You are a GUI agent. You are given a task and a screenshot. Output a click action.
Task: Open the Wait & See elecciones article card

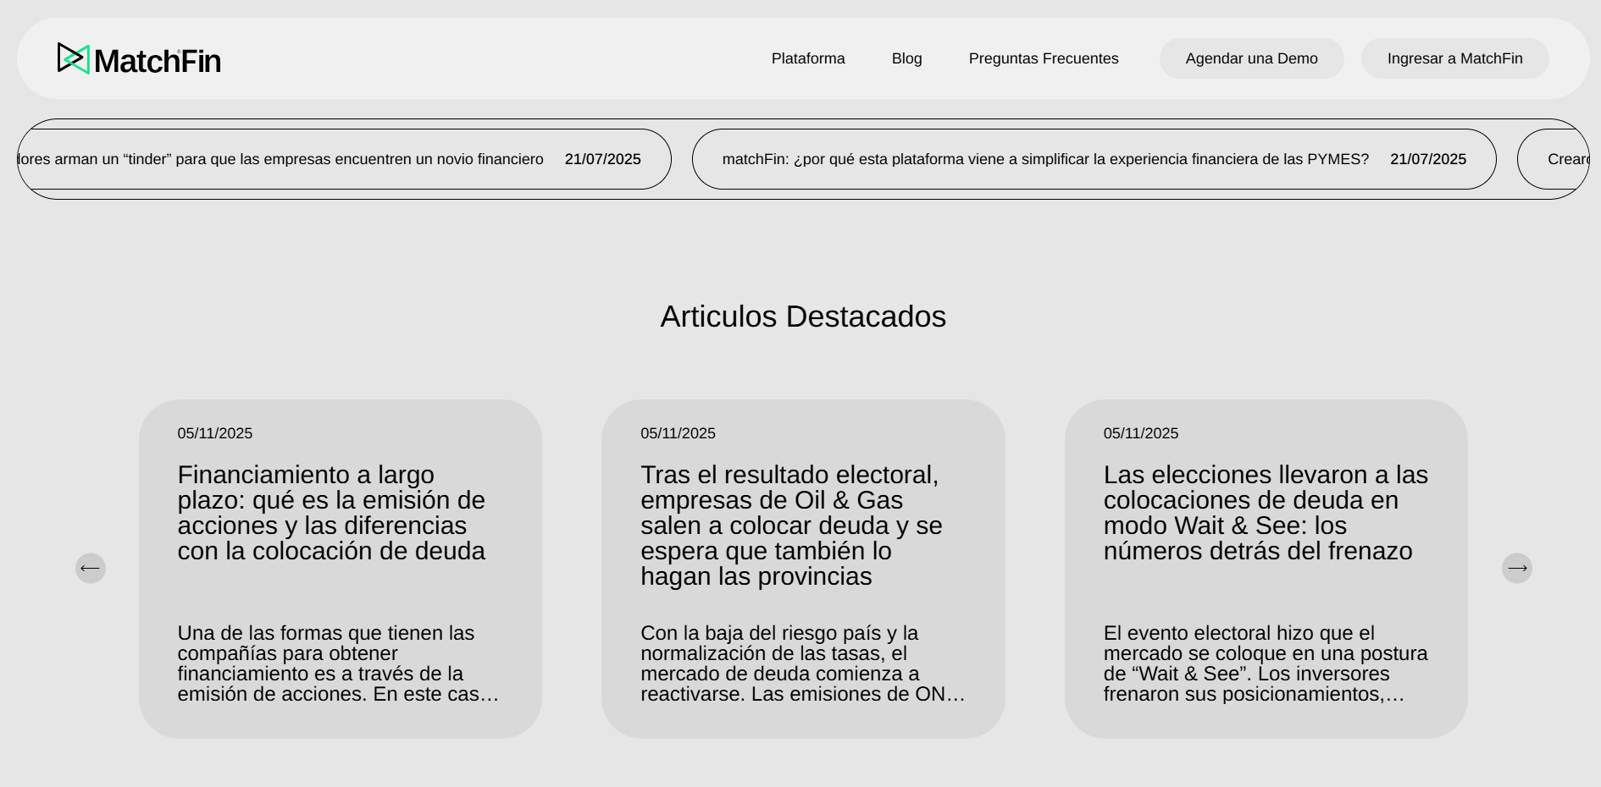pyautogui.click(x=1266, y=569)
